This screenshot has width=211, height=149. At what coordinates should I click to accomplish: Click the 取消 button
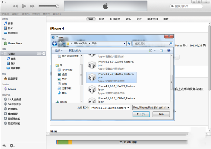[x=161, y=114]
